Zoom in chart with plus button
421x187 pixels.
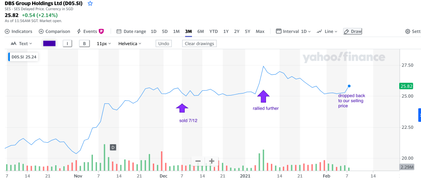click(x=211, y=161)
